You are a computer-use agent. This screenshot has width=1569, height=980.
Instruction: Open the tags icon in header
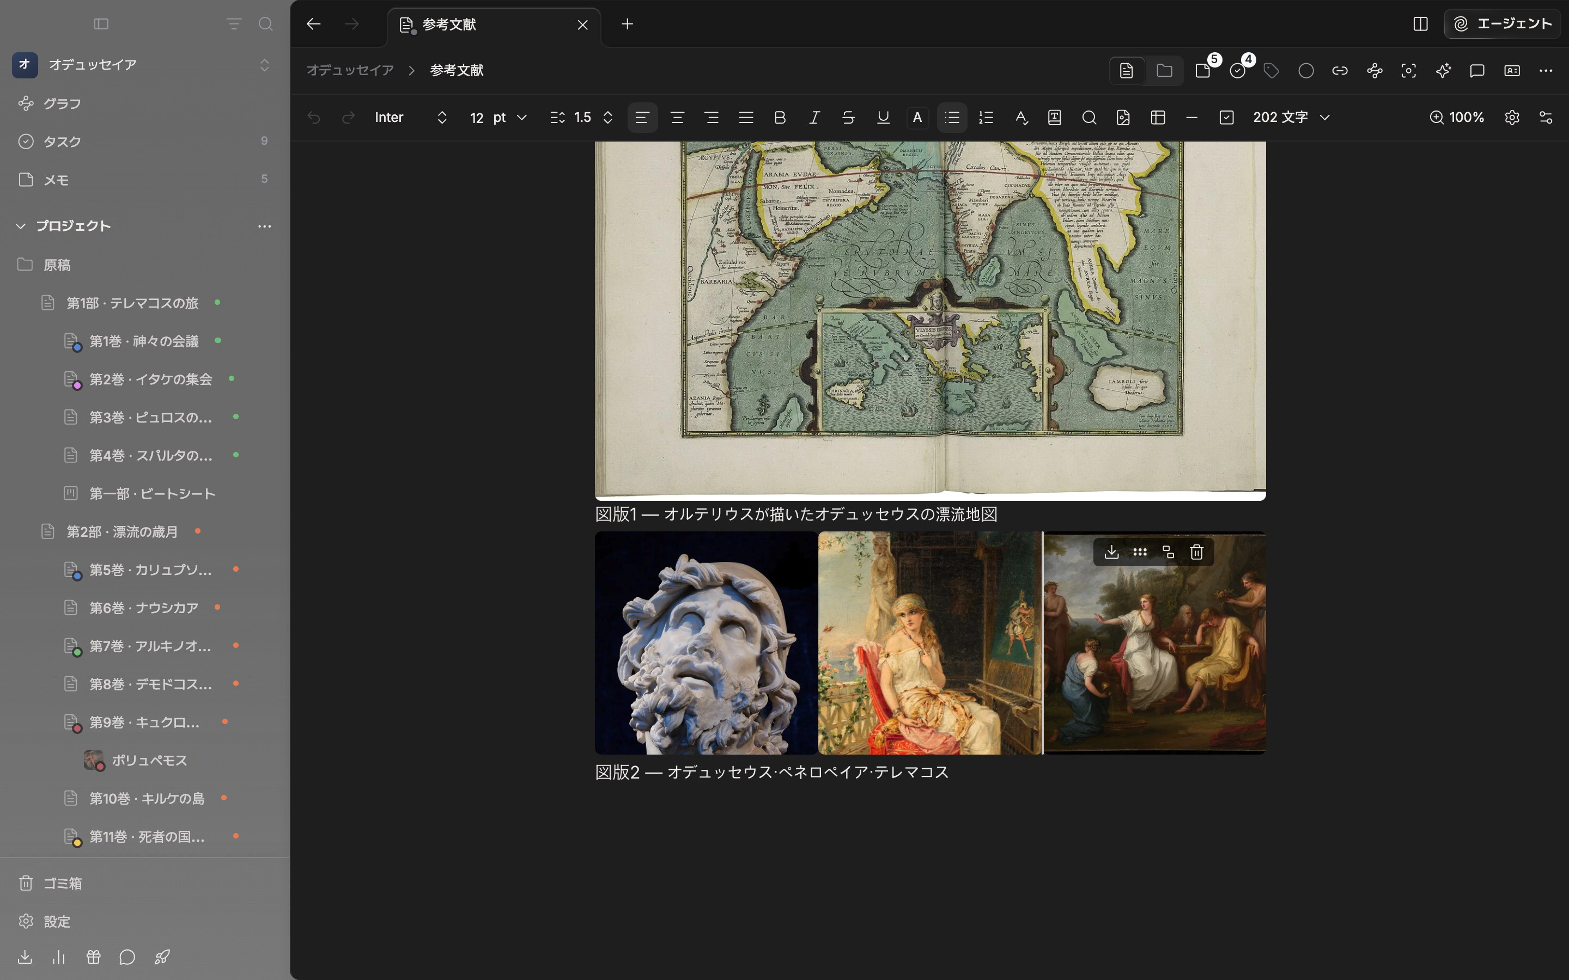(x=1272, y=71)
